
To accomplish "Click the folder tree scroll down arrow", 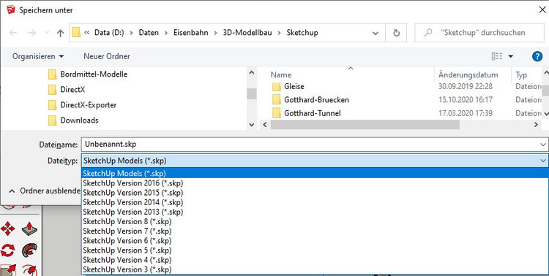I will point(252,124).
